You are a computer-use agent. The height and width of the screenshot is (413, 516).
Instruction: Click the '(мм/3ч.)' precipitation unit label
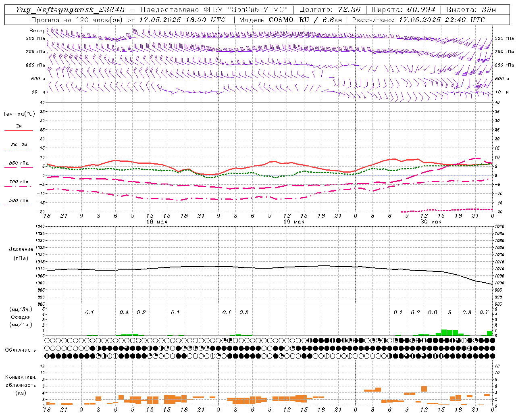click(21, 309)
